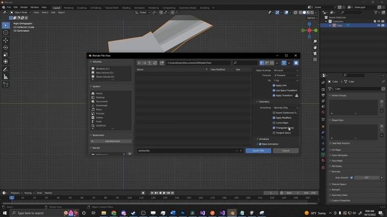Viewport: 387px width, 217px height.
Task: Toggle camera view icon in viewport
Action: (315, 54)
